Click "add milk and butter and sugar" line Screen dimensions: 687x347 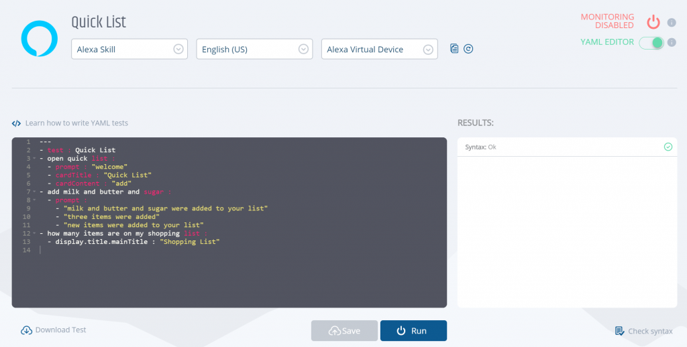[105, 192]
